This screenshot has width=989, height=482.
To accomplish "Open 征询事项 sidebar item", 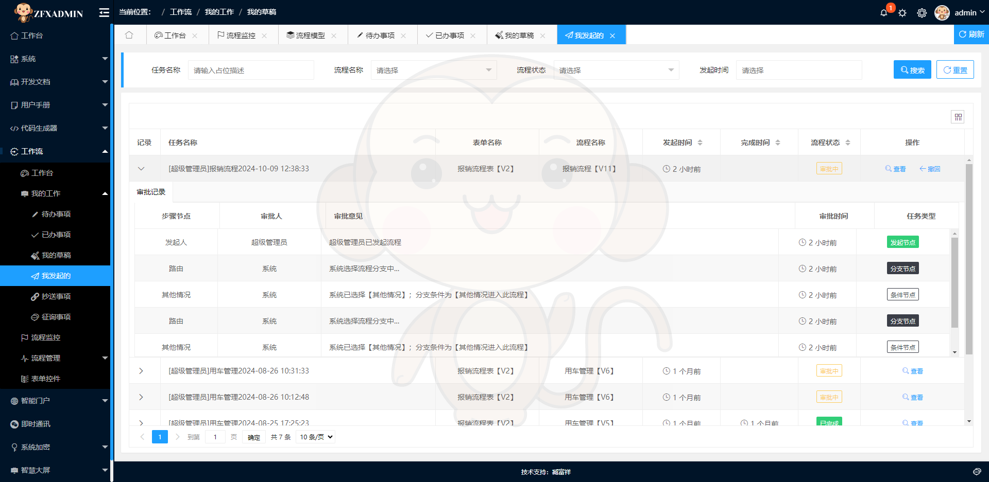I will coord(55,317).
